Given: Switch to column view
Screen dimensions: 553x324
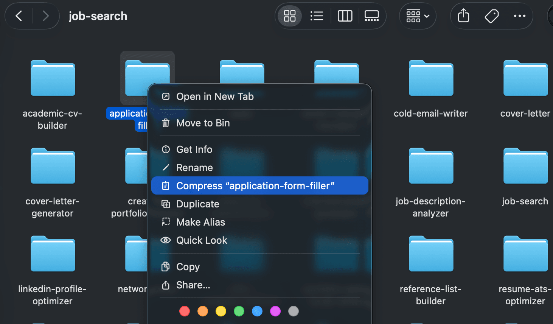Looking at the screenshot, I should point(345,16).
